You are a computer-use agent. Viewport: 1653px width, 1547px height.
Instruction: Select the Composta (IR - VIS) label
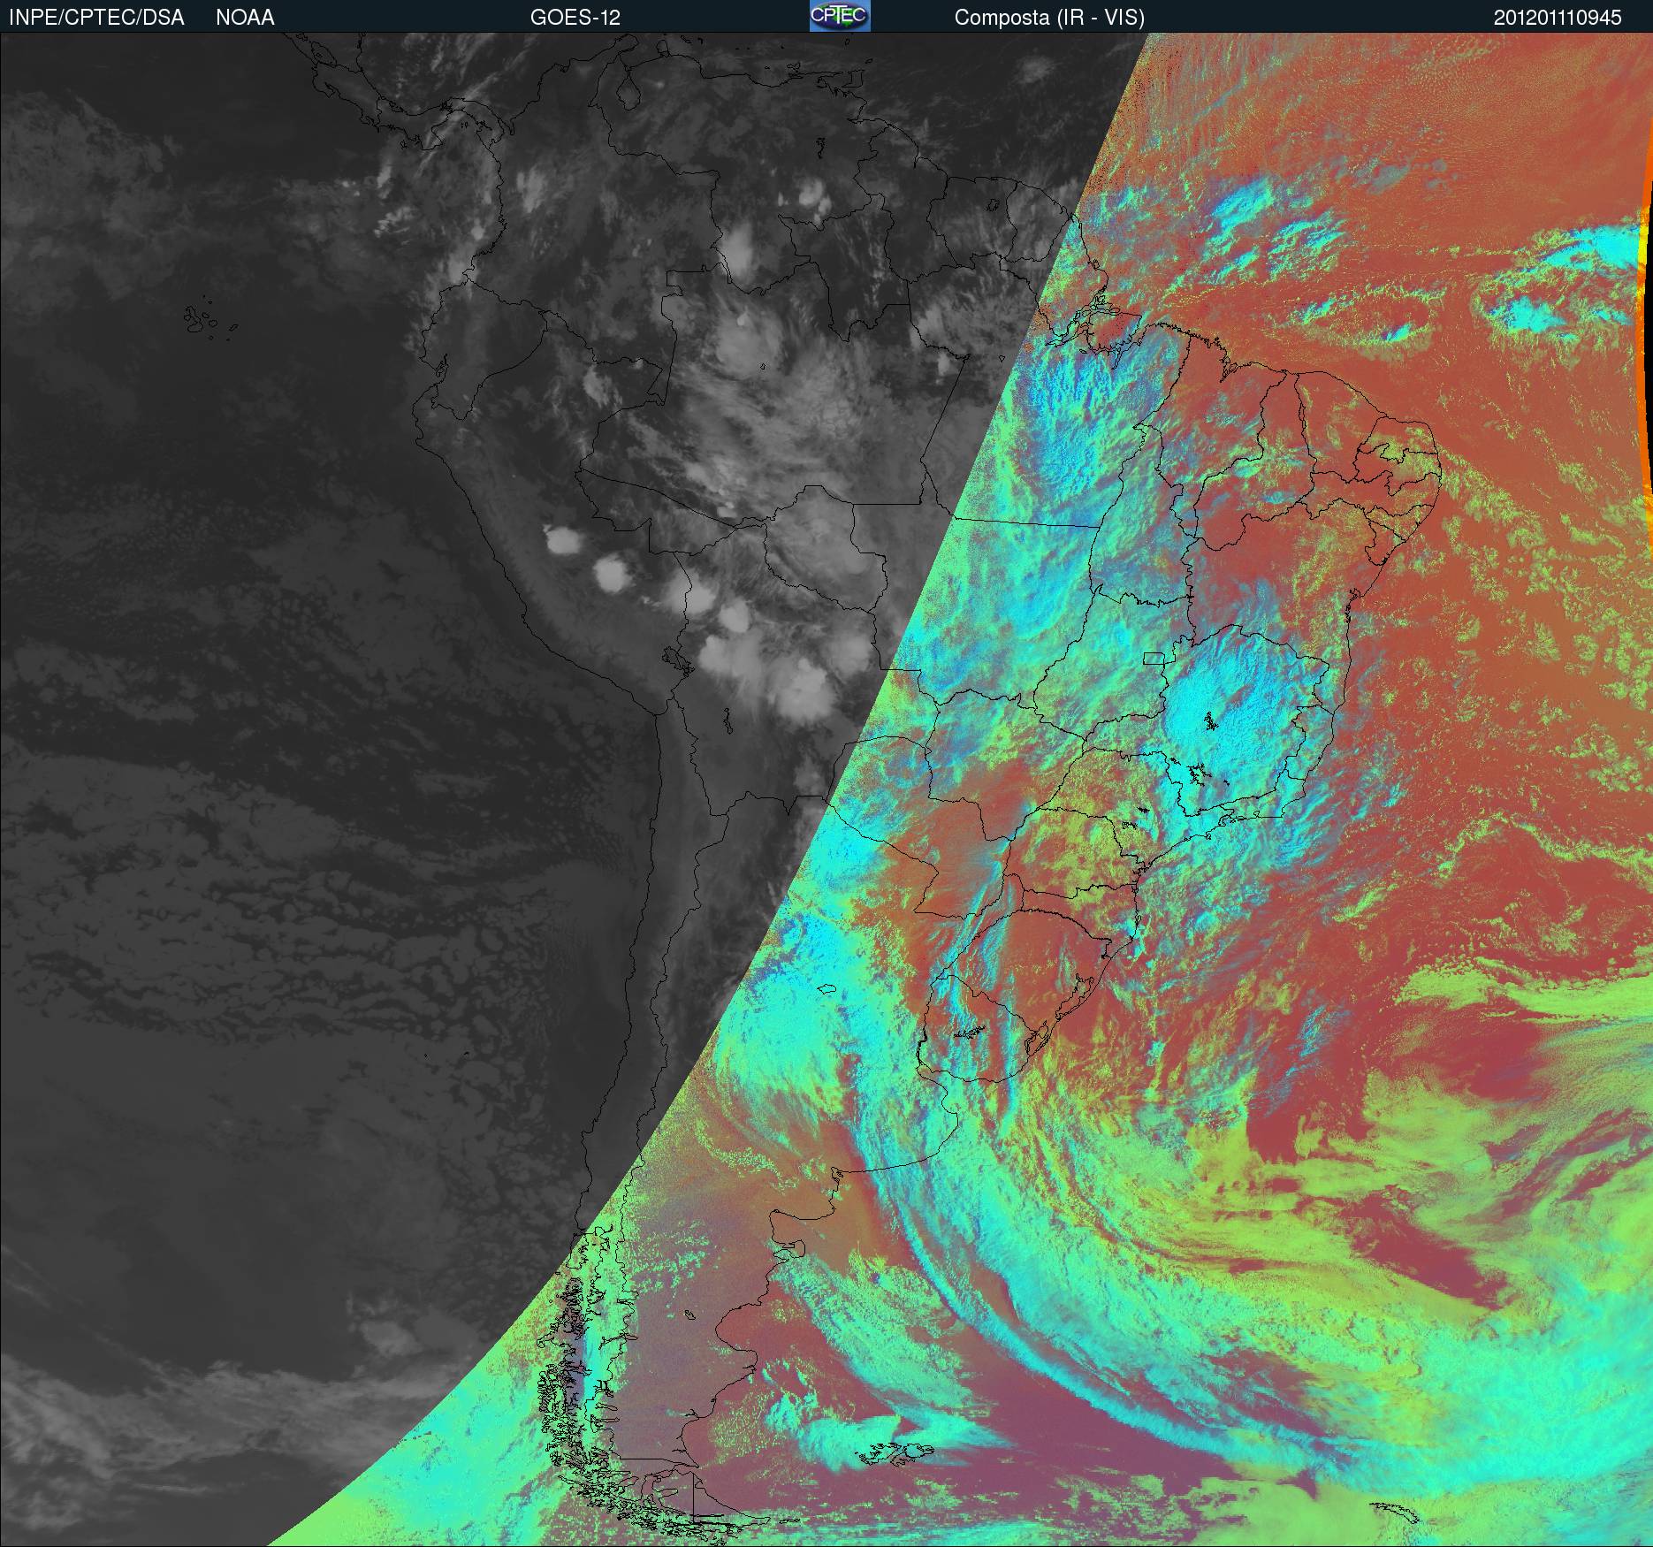(1049, 18)
